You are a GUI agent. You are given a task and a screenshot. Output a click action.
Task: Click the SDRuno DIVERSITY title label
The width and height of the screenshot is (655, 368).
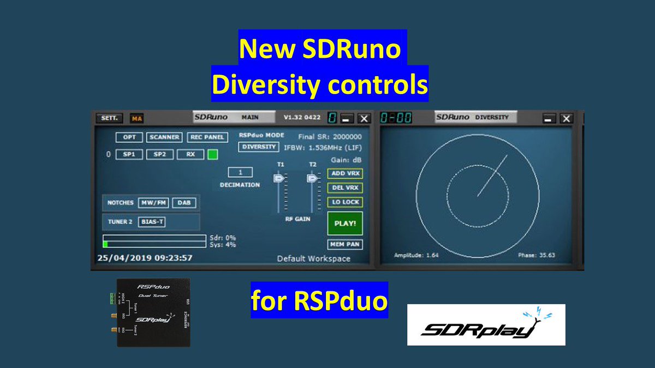(x=476, y=117)
